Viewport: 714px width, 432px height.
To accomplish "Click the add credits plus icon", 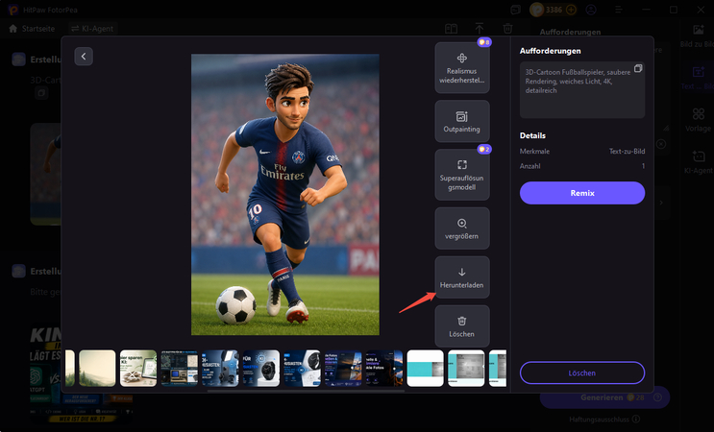I will click(x=571, y=10).
